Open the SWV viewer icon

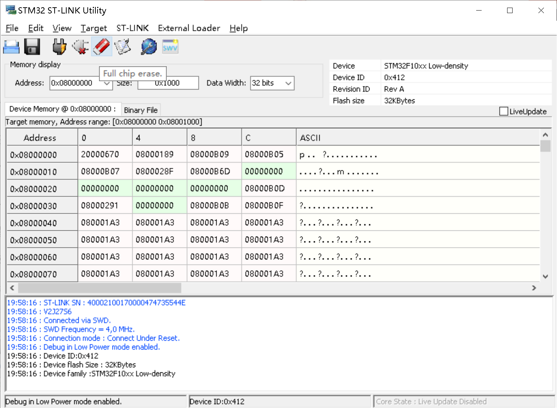pyautogui.click(x=170, y=47)
